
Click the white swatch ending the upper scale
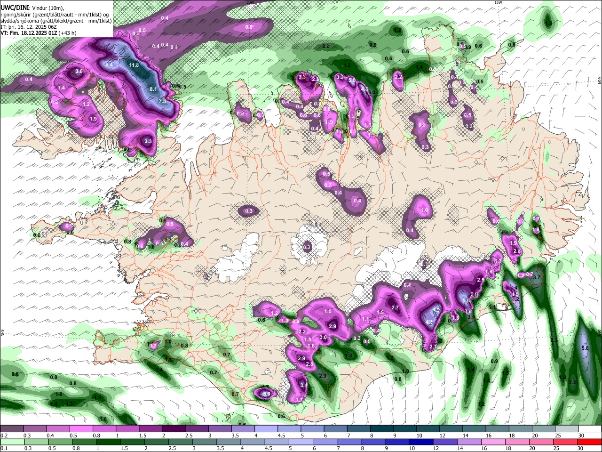tap(590, 429)
